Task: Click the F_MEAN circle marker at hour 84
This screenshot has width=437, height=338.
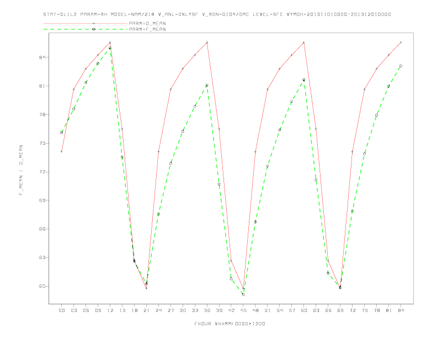Action: (401, 66)
